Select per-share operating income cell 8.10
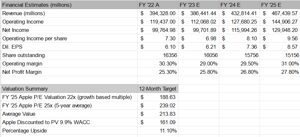Image resolution: width=300 pixels, height=137 pixels. [x=239, y=38]
